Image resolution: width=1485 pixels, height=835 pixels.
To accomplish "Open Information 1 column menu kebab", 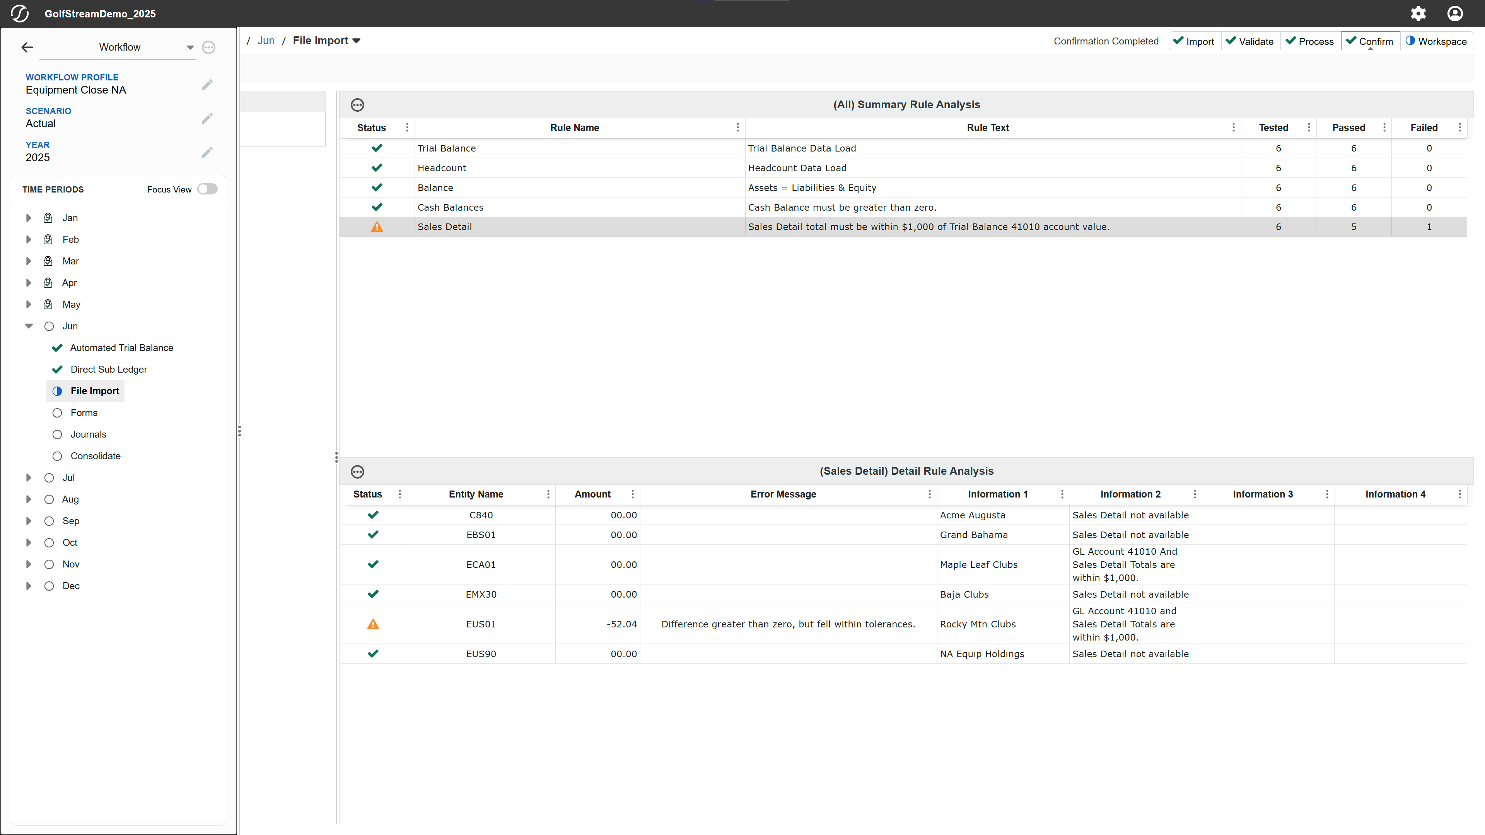I will pos(1062,494).
